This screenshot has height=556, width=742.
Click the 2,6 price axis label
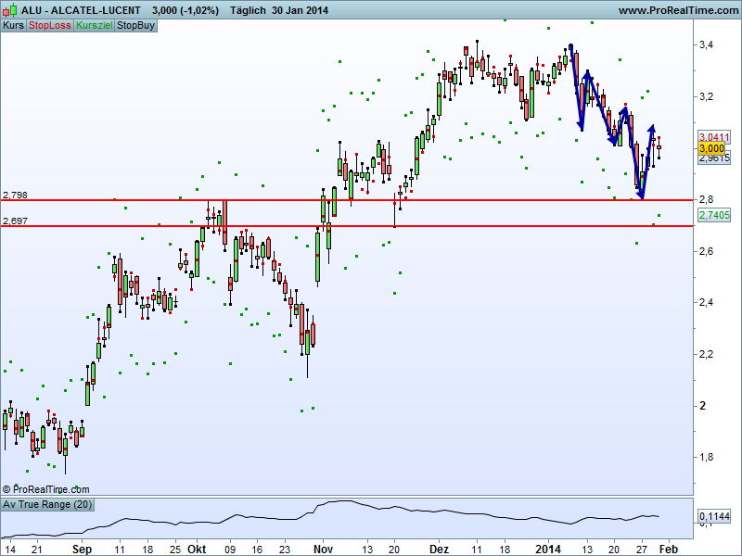click(x=707, y=251)
